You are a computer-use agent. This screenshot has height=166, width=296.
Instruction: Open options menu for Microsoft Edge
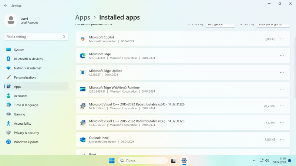[282, 56]
